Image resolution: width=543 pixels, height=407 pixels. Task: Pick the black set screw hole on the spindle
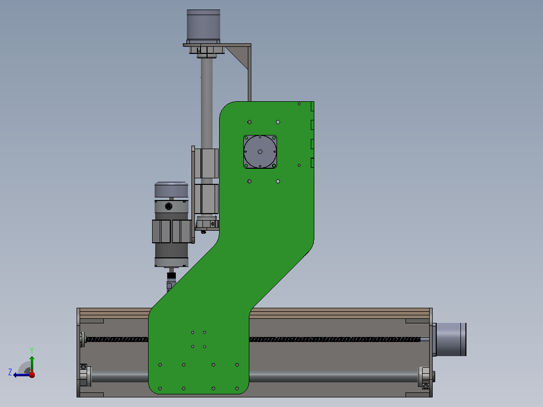tap(169, 207)
